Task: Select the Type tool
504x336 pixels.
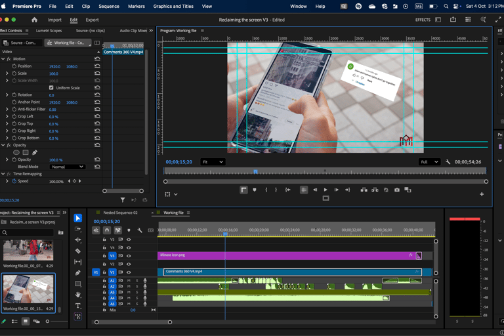Action: click(x=78, y=306)
